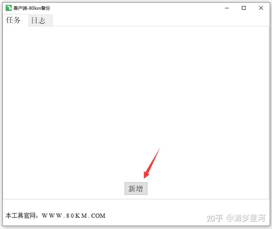Minimize the 80km backup client window
This screenshot has height=229, width=272.
tap(227, 8)
